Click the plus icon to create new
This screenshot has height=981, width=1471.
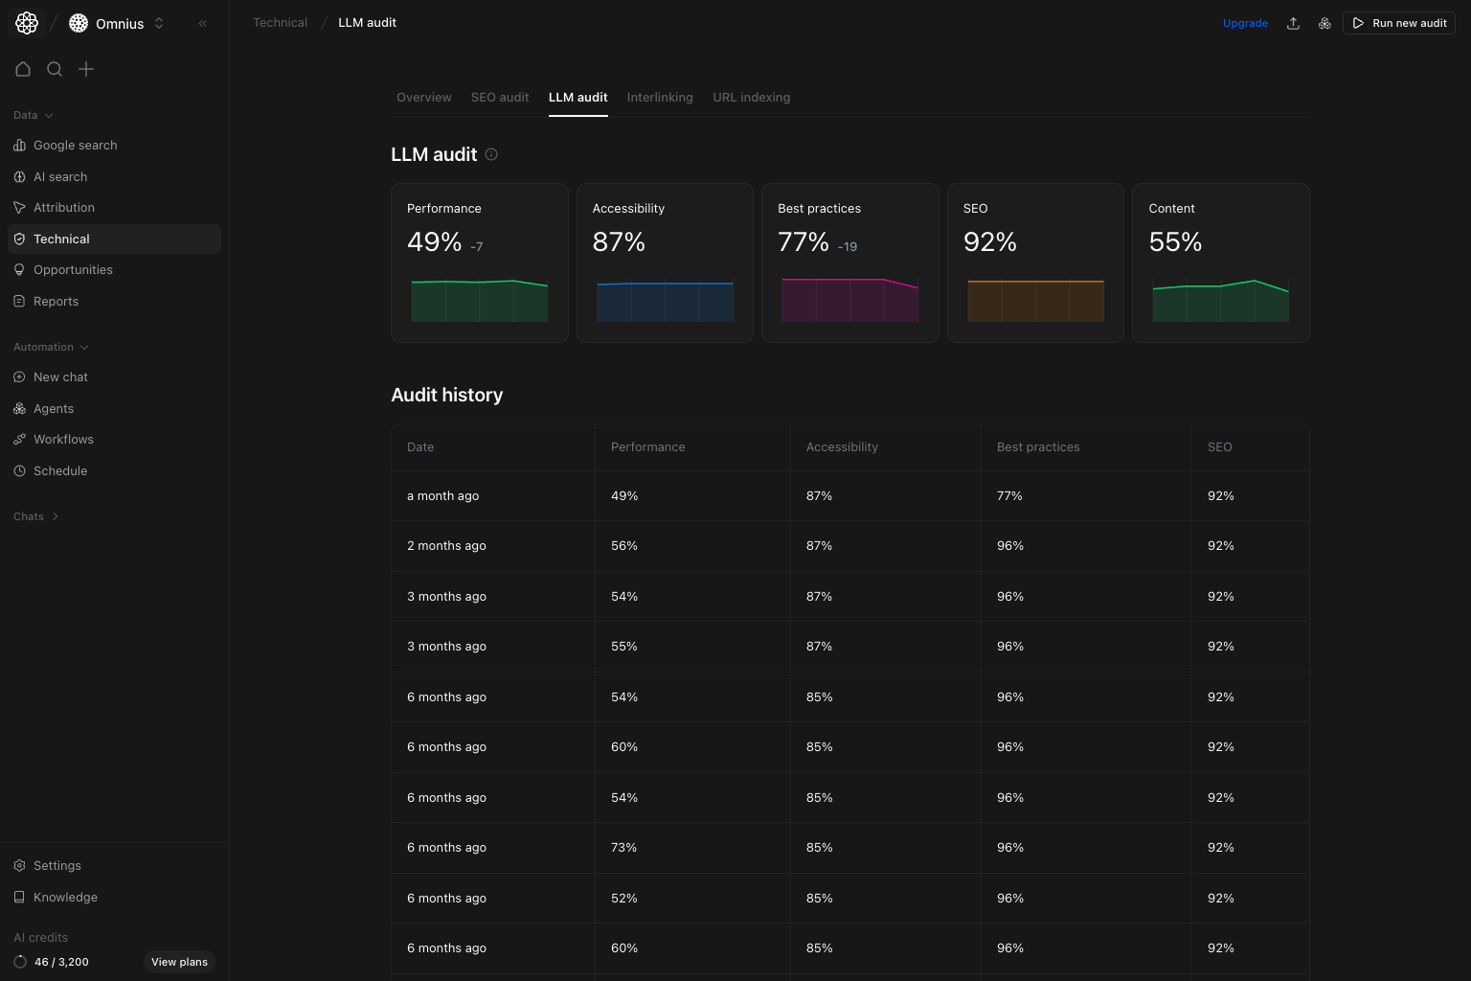point(86,69)
